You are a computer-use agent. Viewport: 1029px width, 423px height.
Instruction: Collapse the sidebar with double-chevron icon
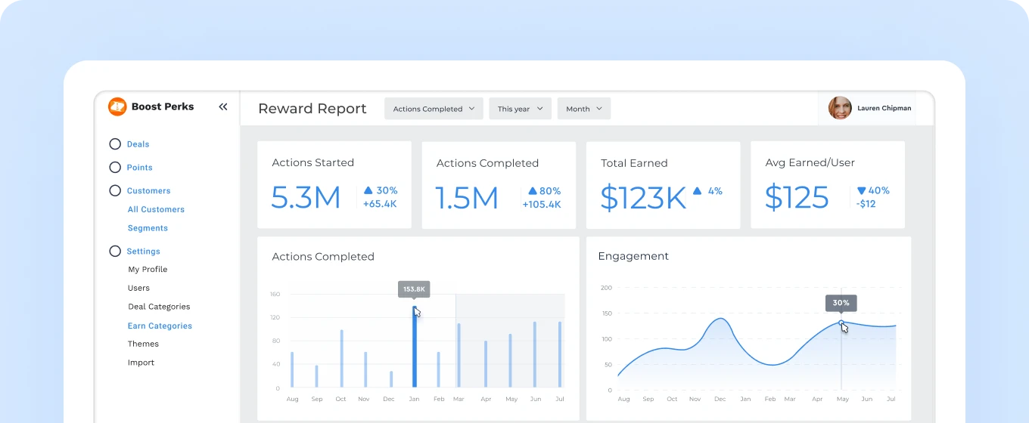click(x=223, y=107)
